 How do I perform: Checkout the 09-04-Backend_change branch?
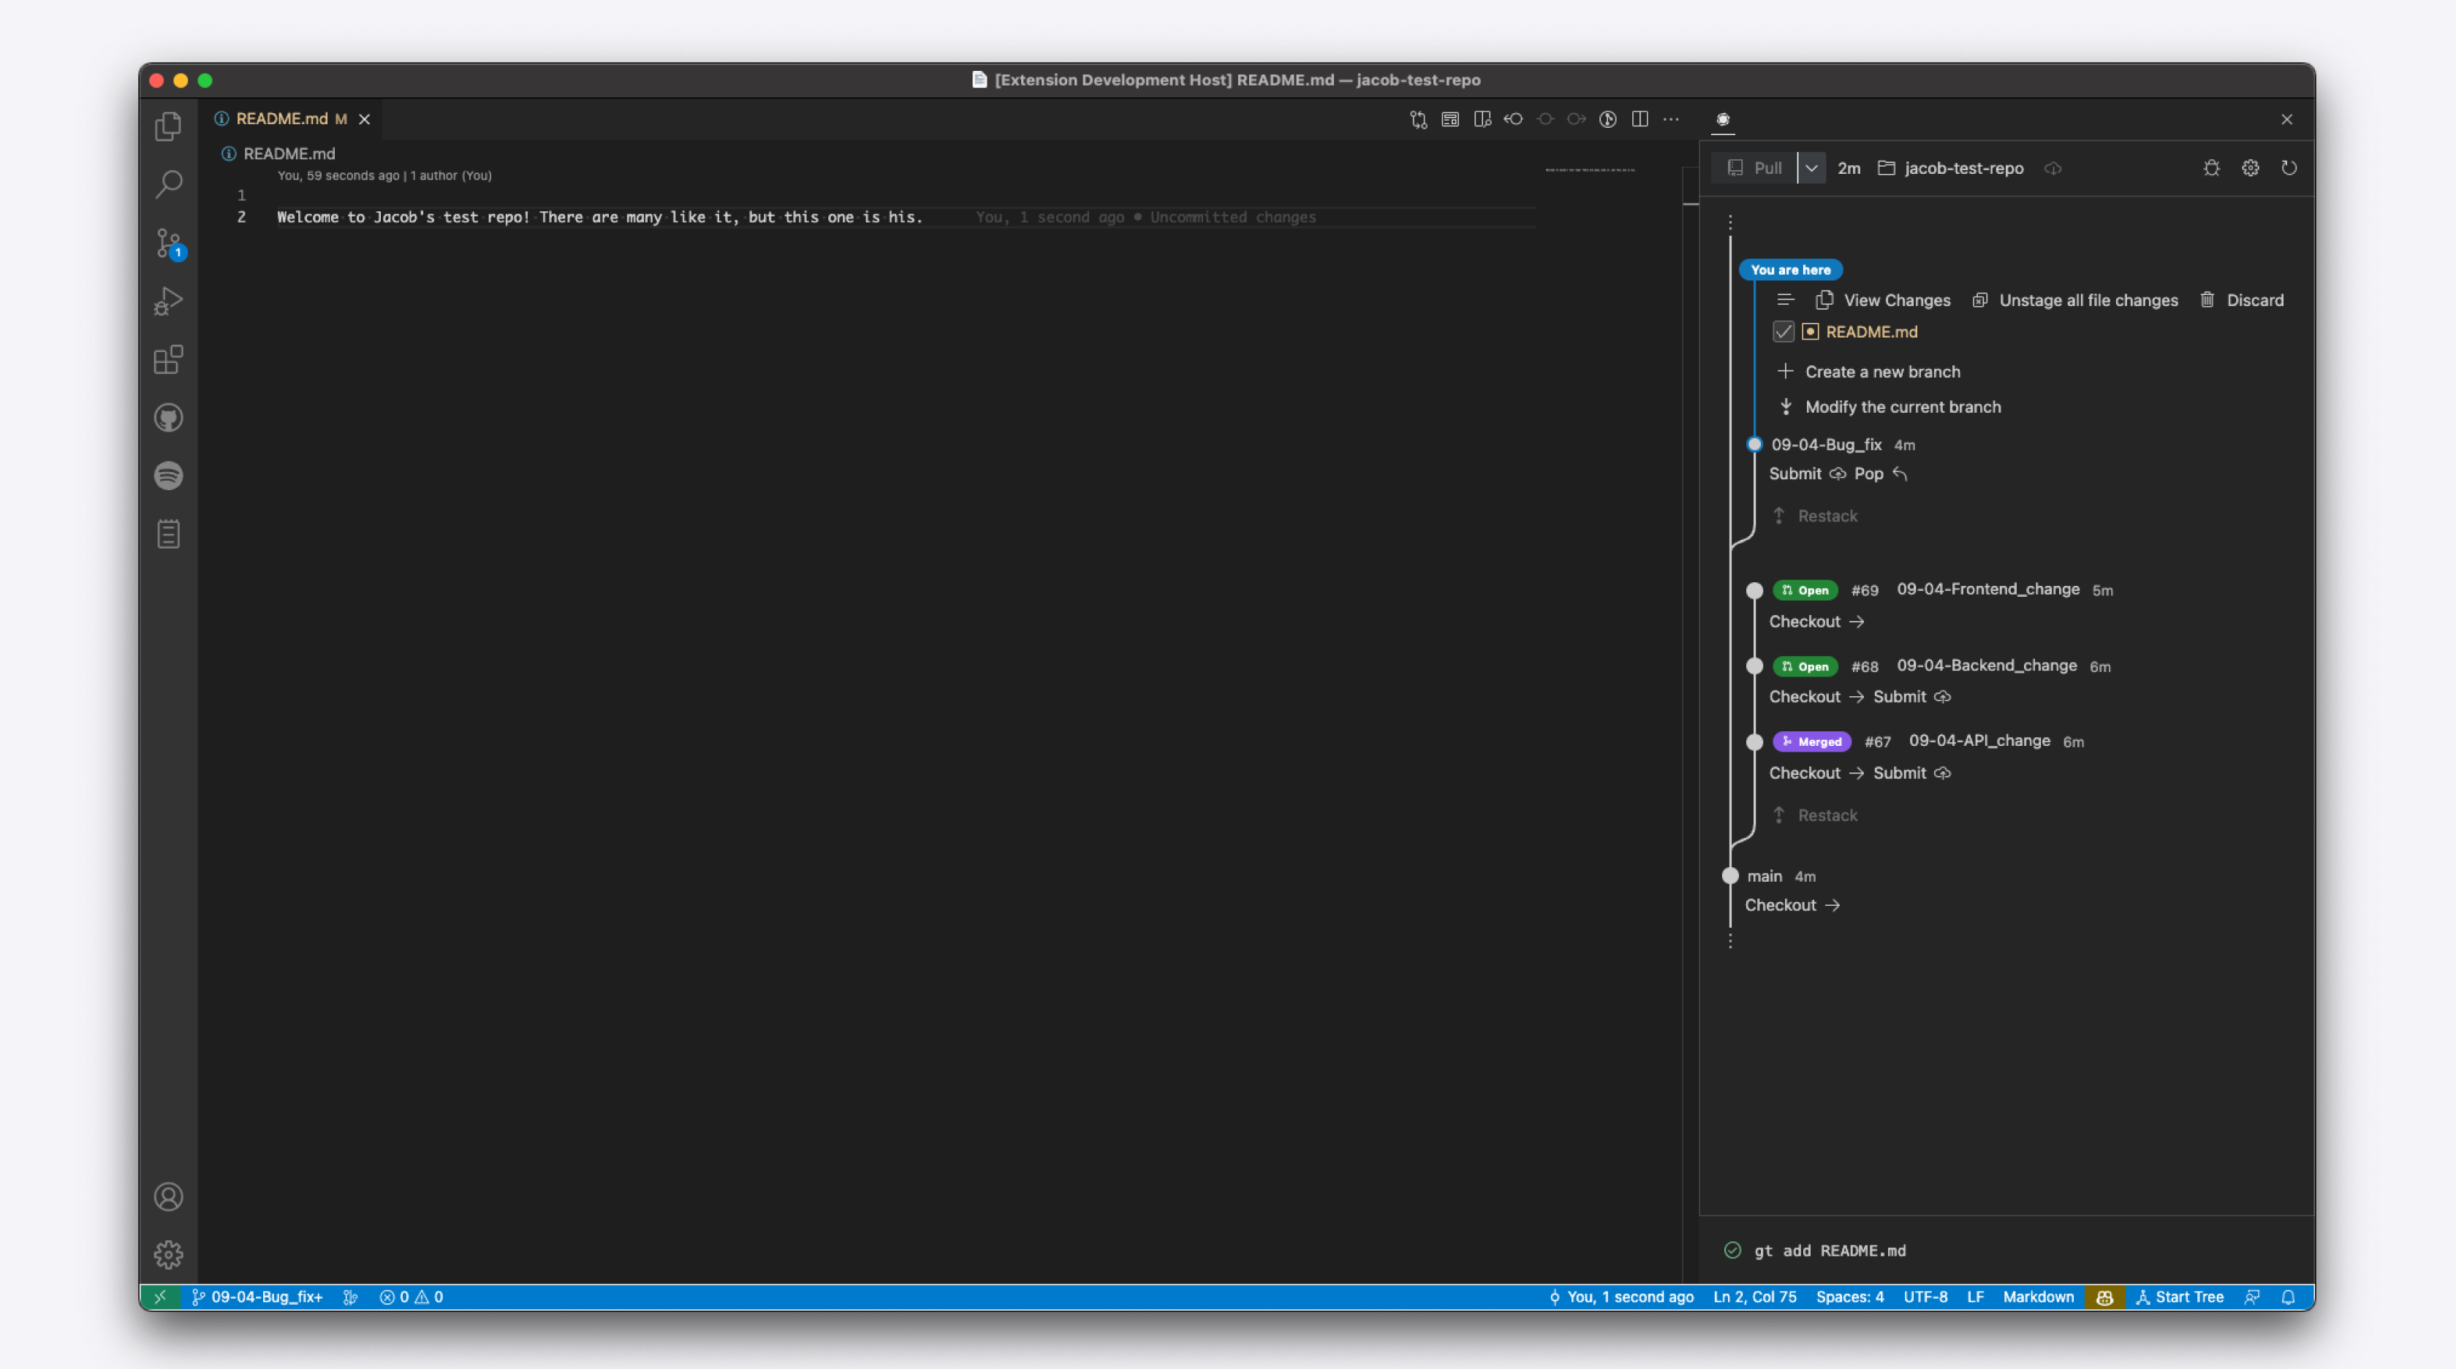1816,696
